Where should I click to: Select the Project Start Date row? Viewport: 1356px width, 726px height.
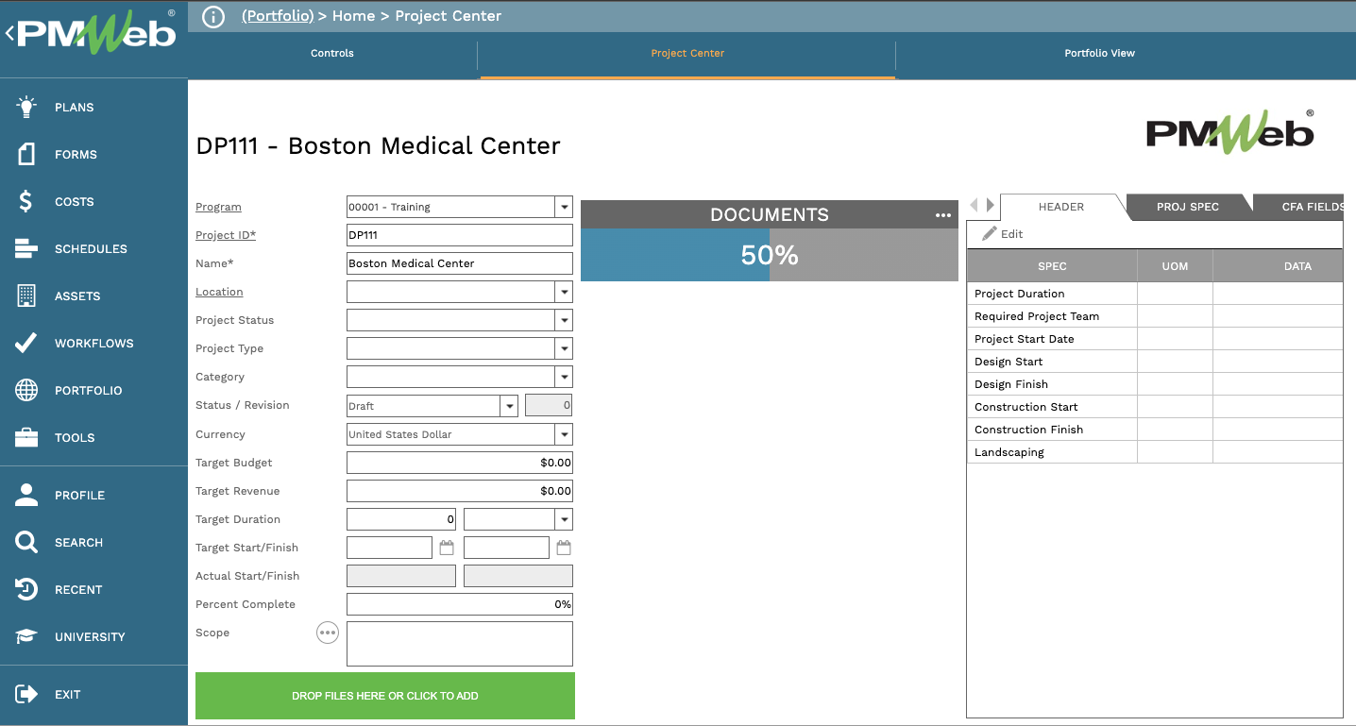(1155, 339)
